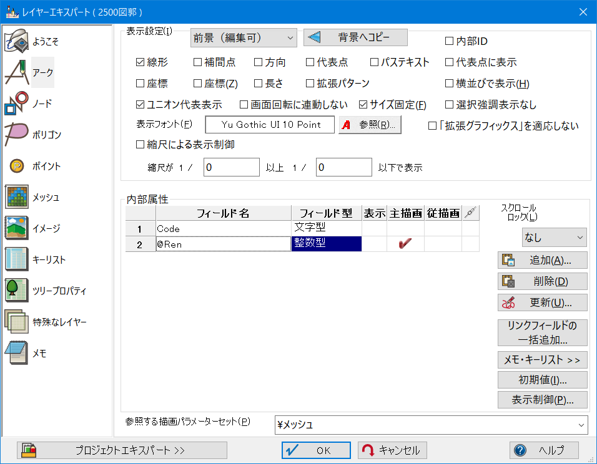
Task: Enable the 座標(Z) checkbox
Action: coord(197,84)
